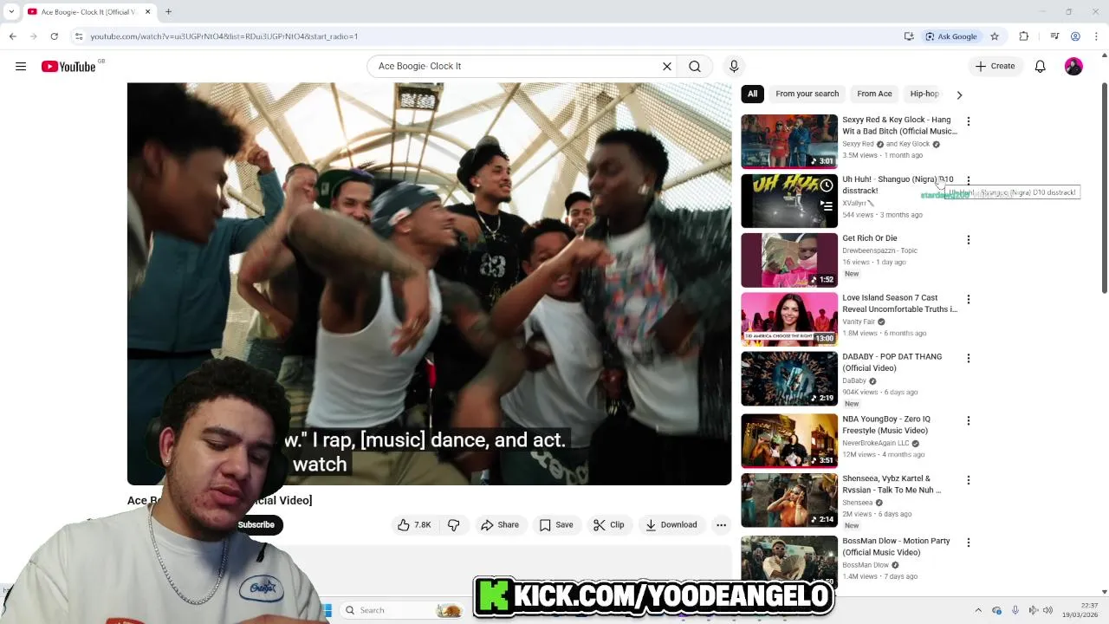The image size is (1109, 624).
Task: Start voice search with microphone
Action: point(734,66)
